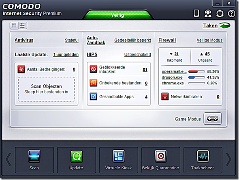The width and height of the screenshot is (239, 180).
Task: Open the Antivirus heading link
Action: point(24,40)
